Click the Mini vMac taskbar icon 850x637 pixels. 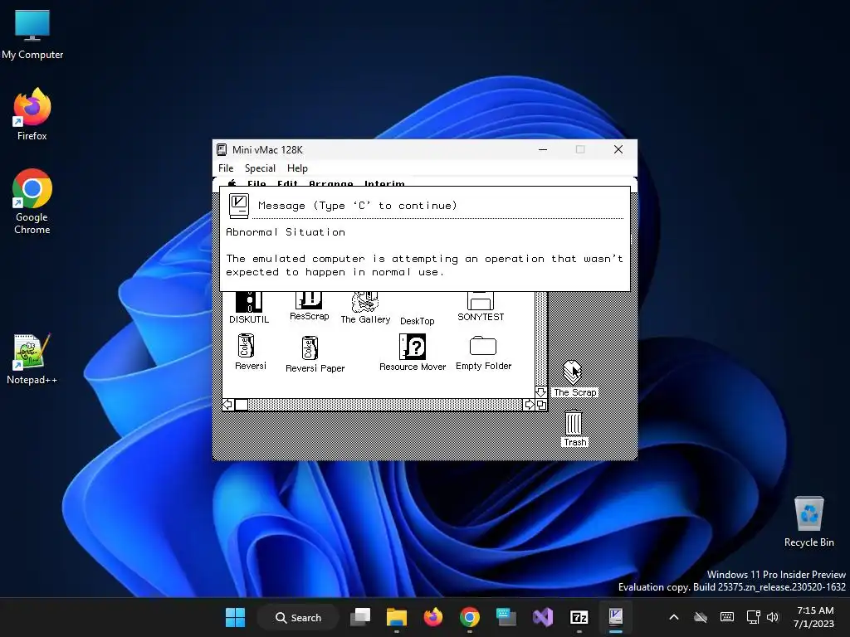616,617
